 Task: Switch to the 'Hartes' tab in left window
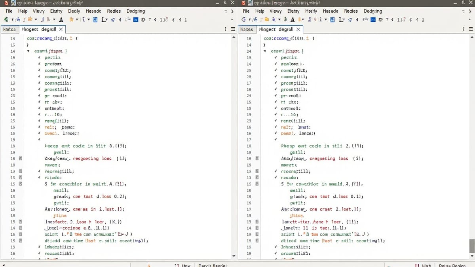[x=9, y=29]
